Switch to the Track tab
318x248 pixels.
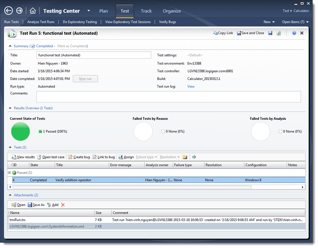(x=146, y=11)
